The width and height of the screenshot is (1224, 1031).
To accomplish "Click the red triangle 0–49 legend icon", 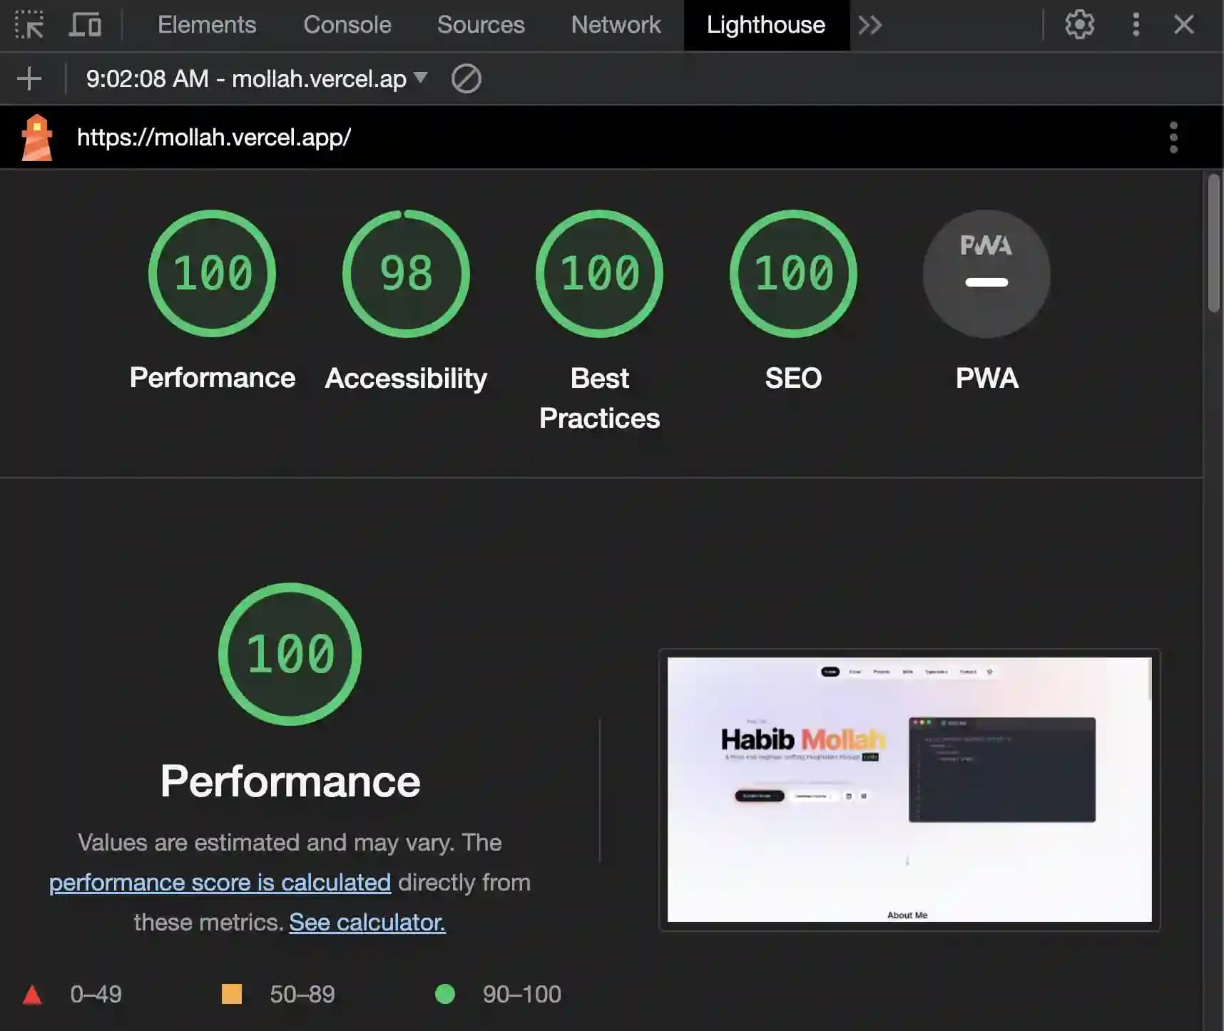I will coord(32,995).
